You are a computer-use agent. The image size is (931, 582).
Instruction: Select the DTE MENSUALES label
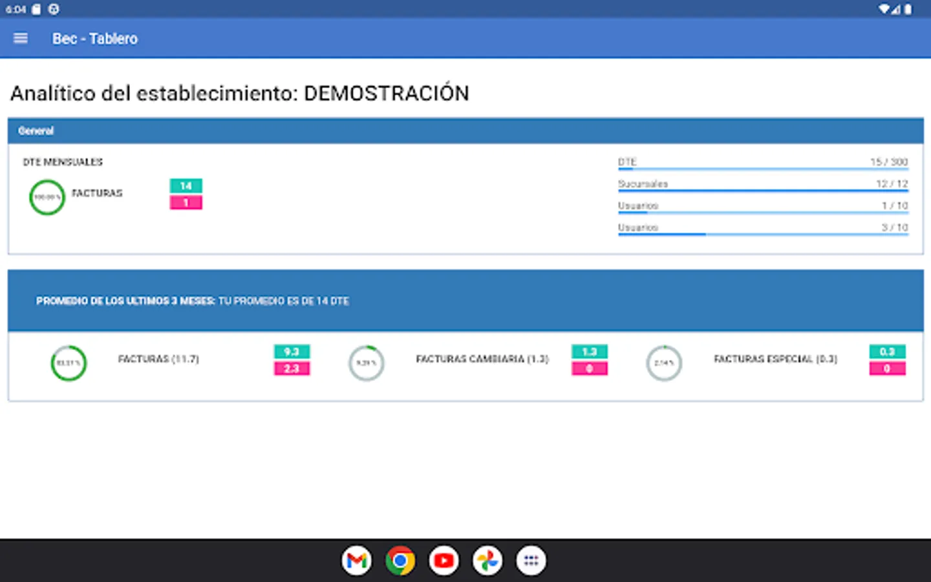click(63, 162)
